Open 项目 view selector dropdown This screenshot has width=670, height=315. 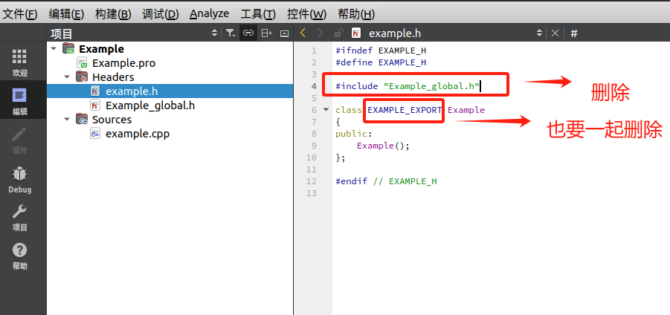point(214,33)
